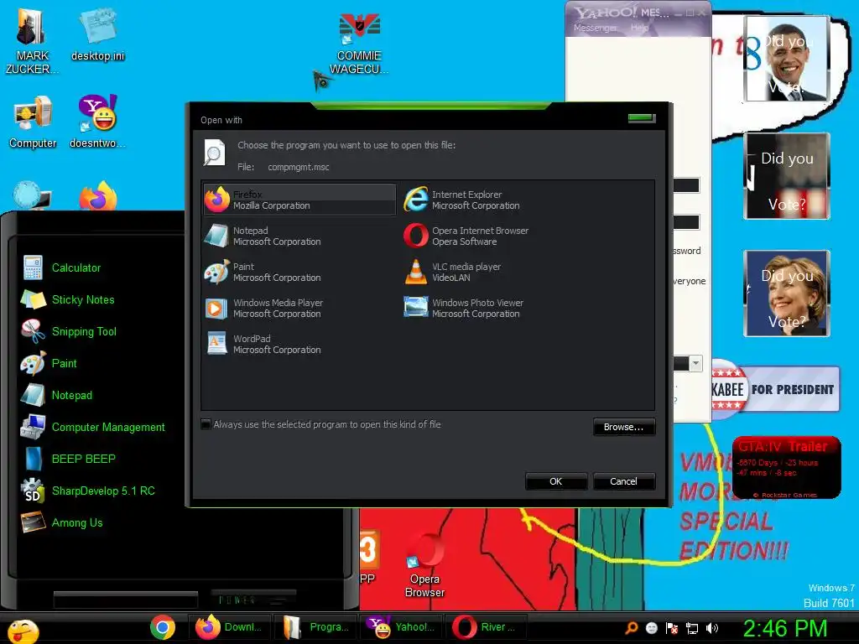Click the FOR PRESIDENT banner gadget
The image size is (859, 644).
[775, 389]
